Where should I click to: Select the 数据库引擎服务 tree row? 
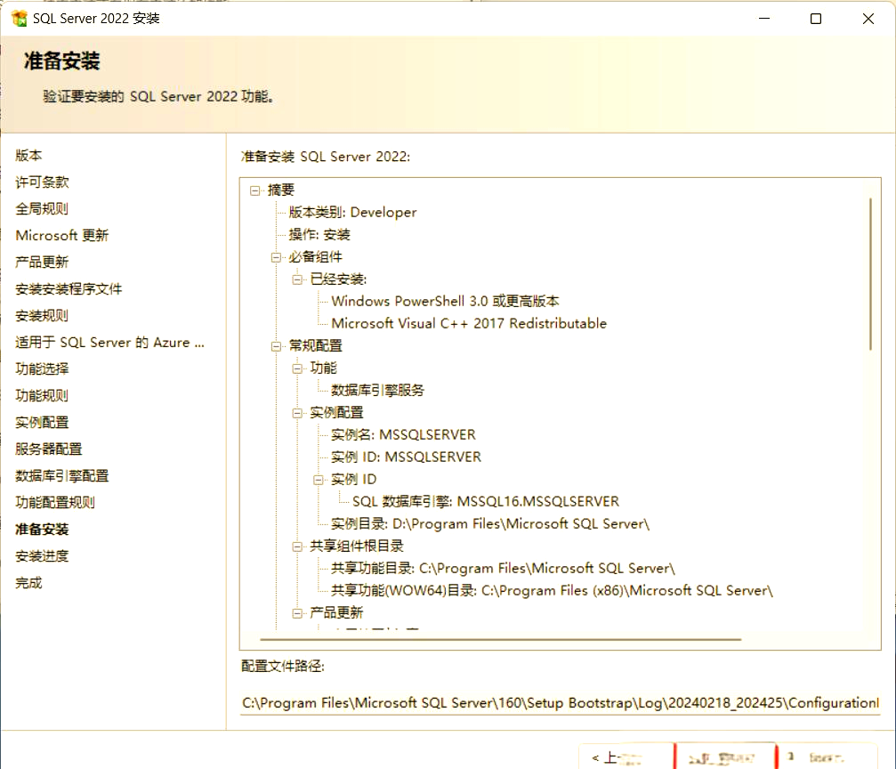point(378,391)
